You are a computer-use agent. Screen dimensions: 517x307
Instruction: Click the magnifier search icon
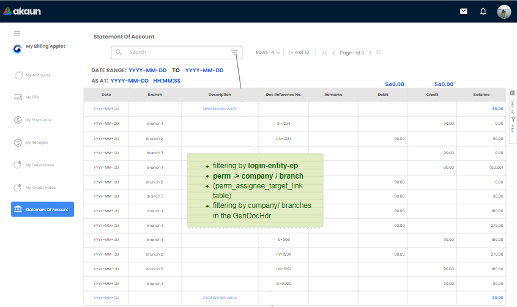coord(119,53)
